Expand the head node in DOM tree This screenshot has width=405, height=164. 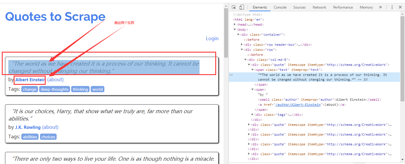click(x=235, y=25)
